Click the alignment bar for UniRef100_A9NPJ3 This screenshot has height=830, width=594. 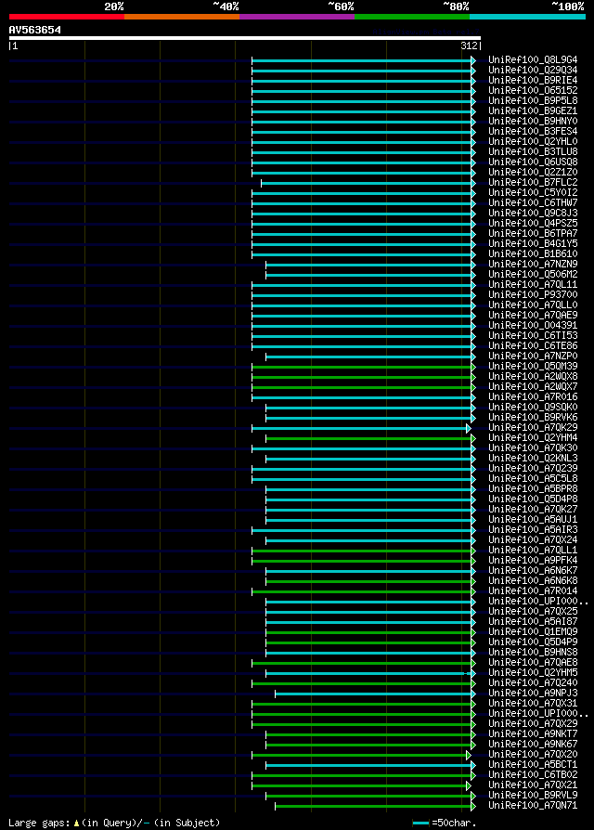click(x=376, y=694)
